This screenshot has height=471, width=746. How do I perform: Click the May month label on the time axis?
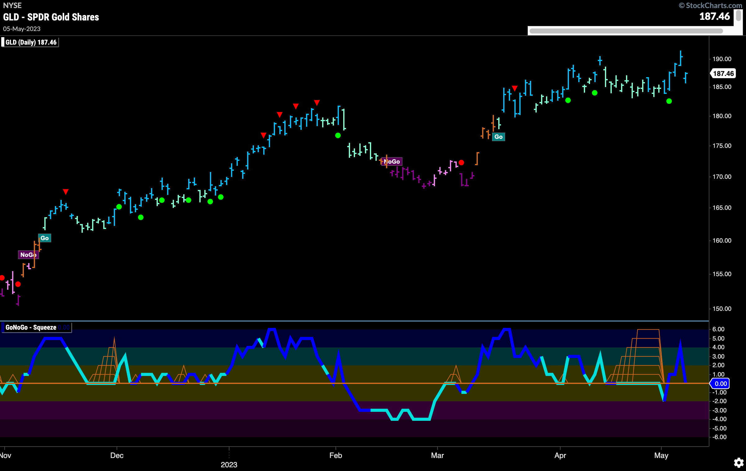(x=661, y=456)
